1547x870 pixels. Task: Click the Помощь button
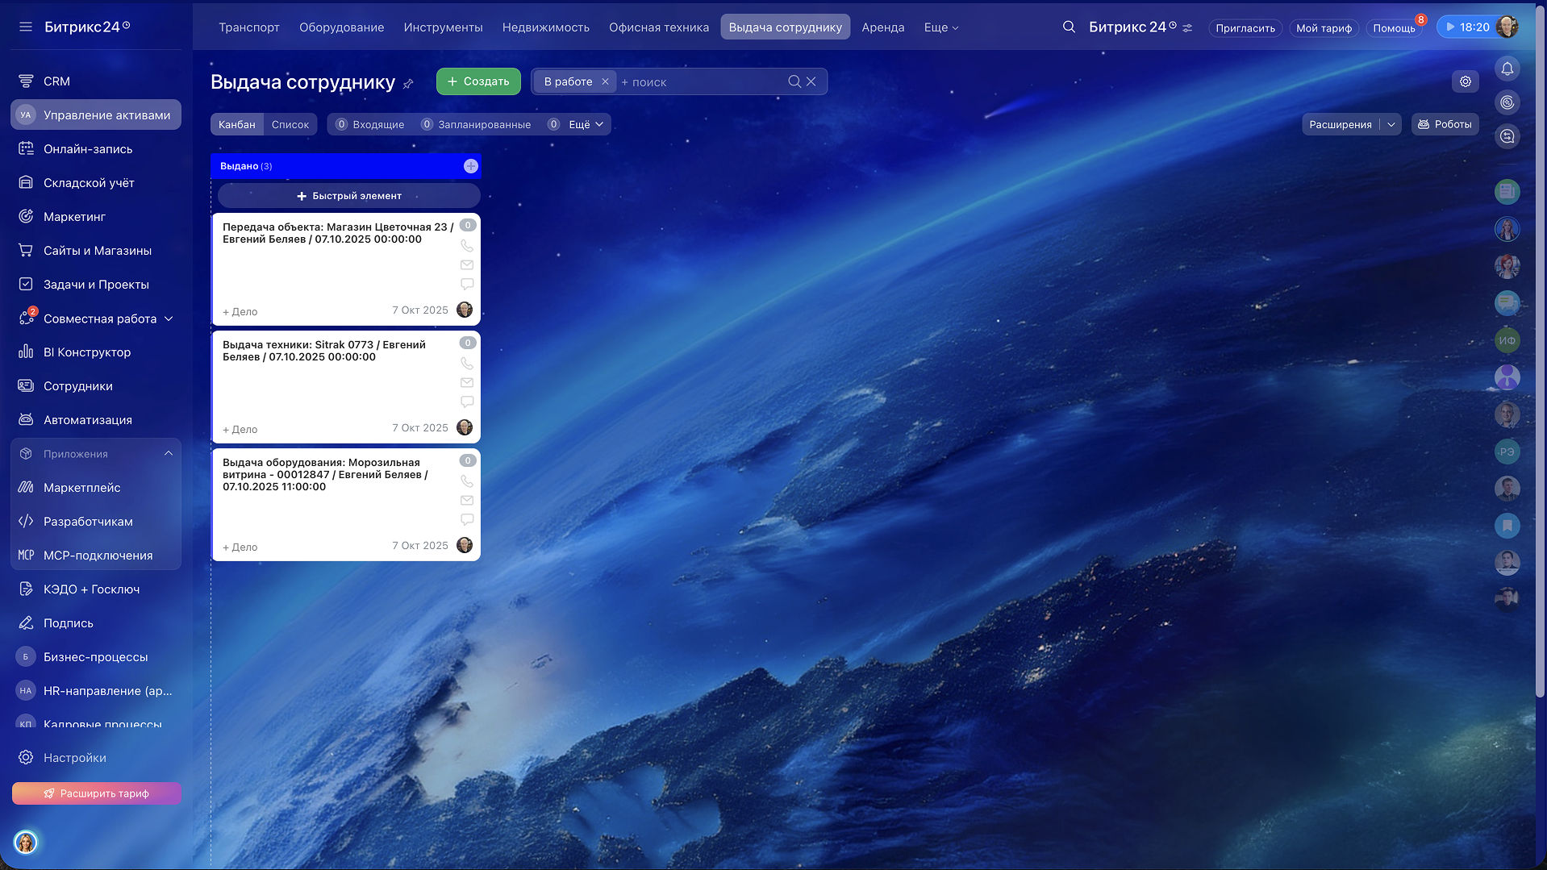[1394, 28]
